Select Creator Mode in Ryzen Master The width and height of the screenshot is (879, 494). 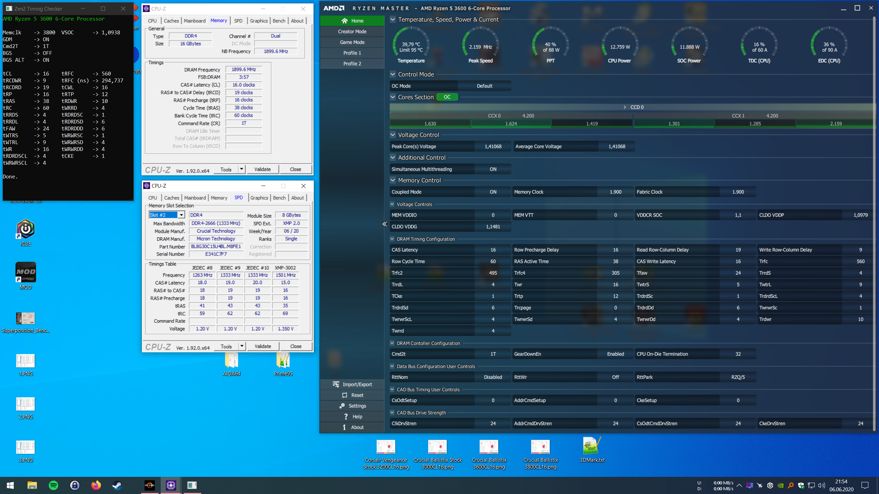(352, 32)
